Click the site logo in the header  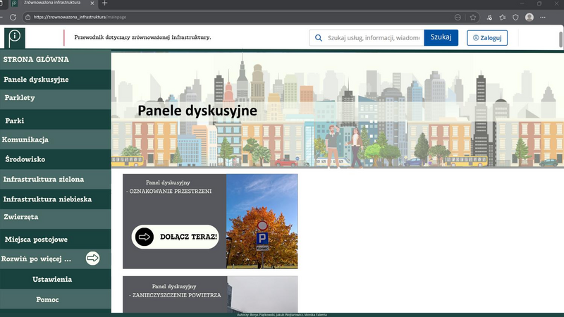click(14, 37)
